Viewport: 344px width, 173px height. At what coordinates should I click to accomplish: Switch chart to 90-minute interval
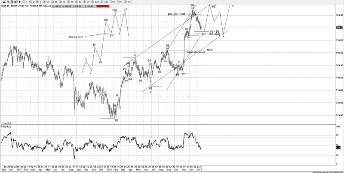click(x=86, y=2)
